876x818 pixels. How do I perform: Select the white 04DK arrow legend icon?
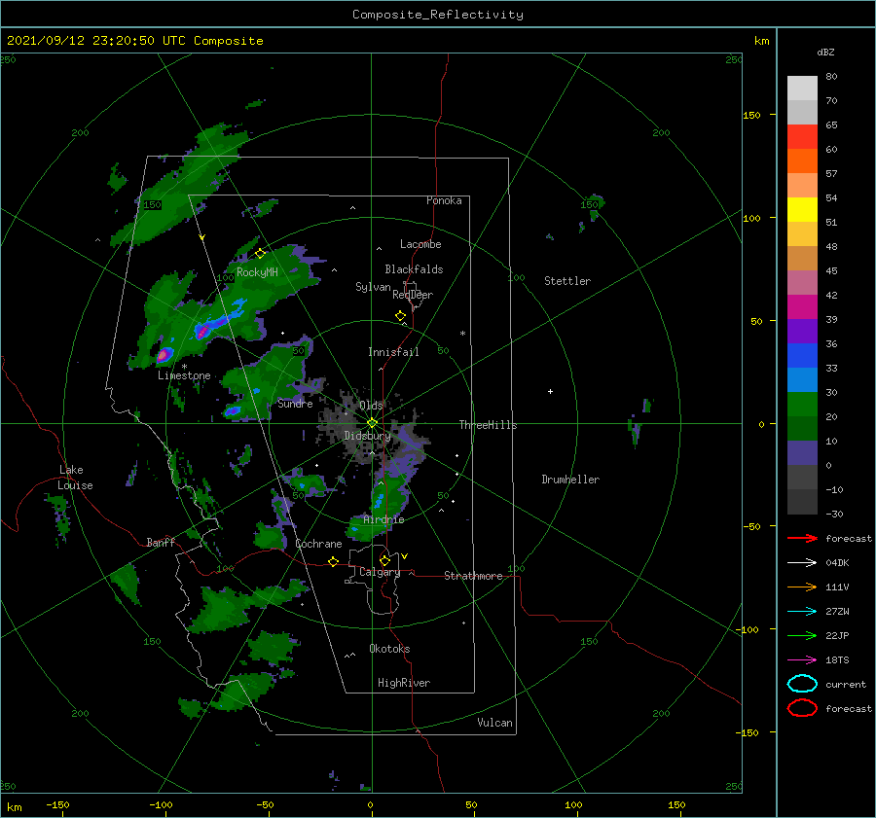pos(802,562)
